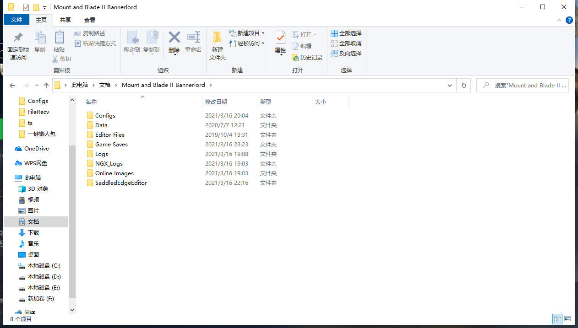The height and width of the screenshot is (328, 578).
Task: Switch to the Home (主页) tab
Action: tap(41, 20)
